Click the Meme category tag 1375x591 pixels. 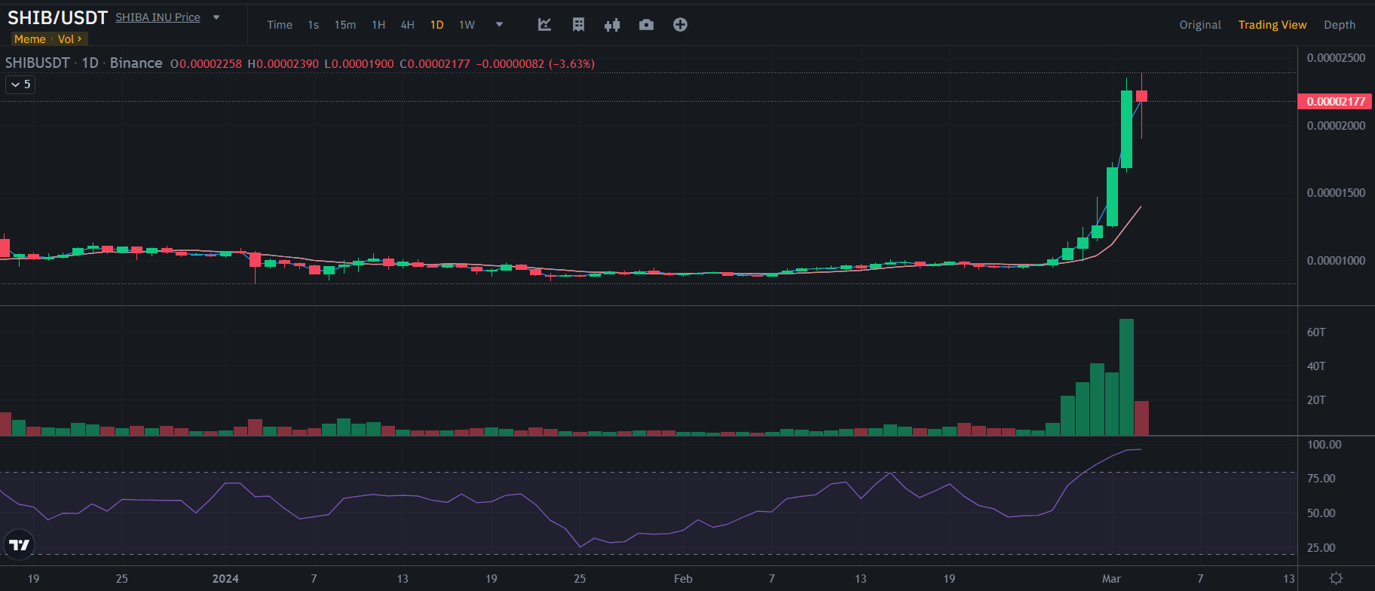[x=30, y=39]
